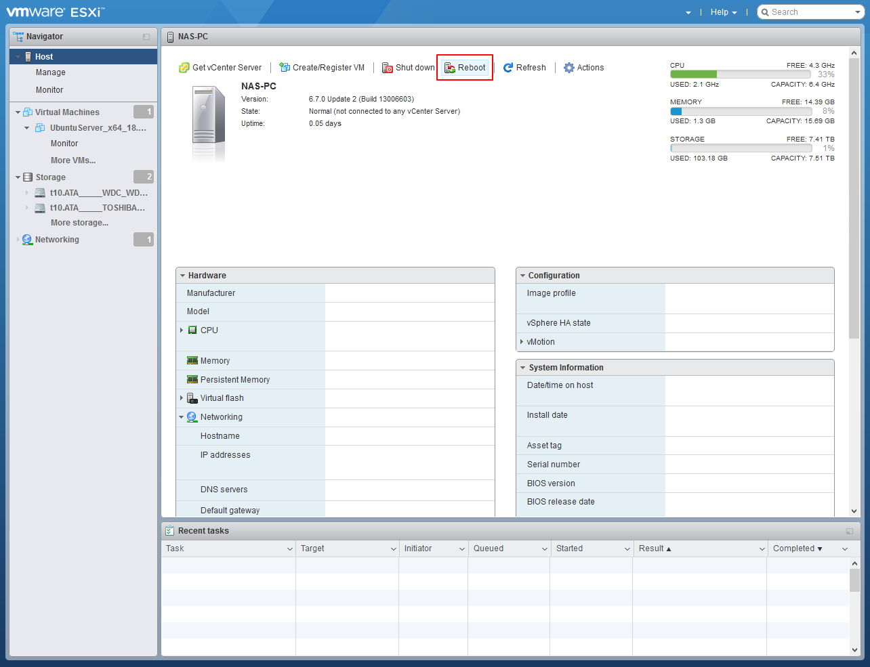This screenshot has width=870, height=667.
Task: Click the WDC datastore disk icon
Action: pos(40,193)
